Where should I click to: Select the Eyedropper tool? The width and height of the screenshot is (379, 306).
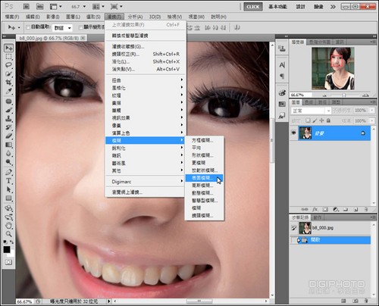[9, 91]
